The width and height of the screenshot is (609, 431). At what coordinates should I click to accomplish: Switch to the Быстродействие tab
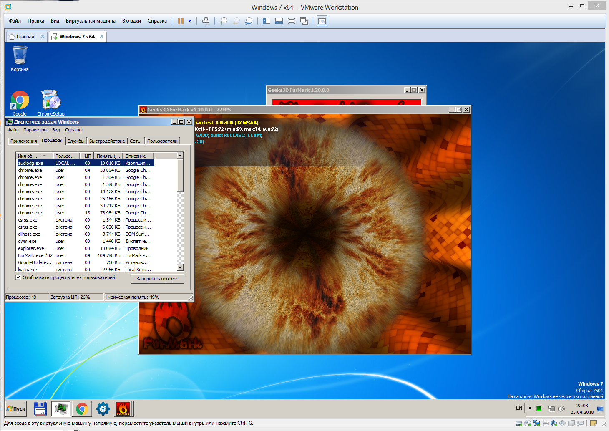107,141
